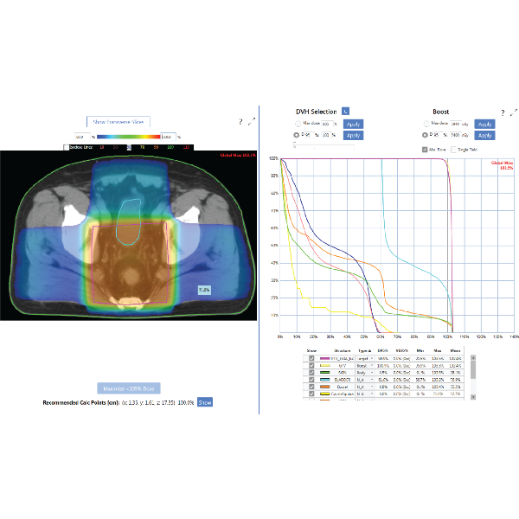The height and width of the screenshot is (519, 519).
Task: Open help for the dose view panel
Action: pyautogui.click(x=240, y=123)
